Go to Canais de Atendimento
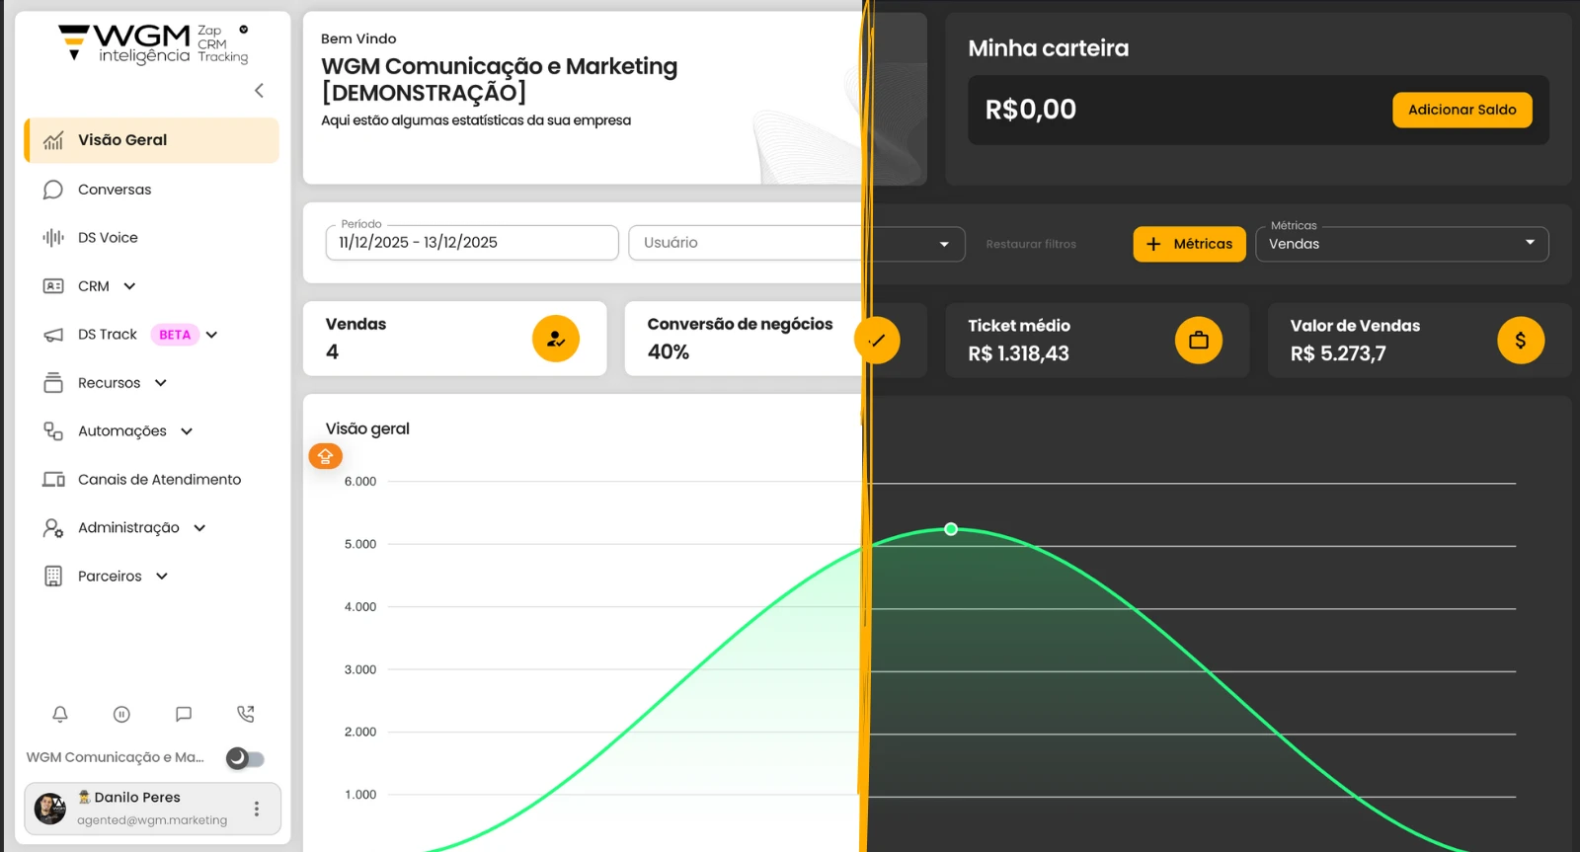 [159, 480]
